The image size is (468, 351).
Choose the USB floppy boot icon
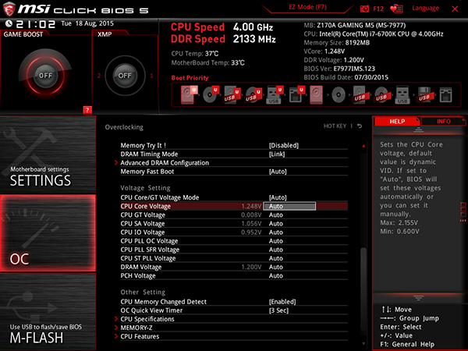424,95
